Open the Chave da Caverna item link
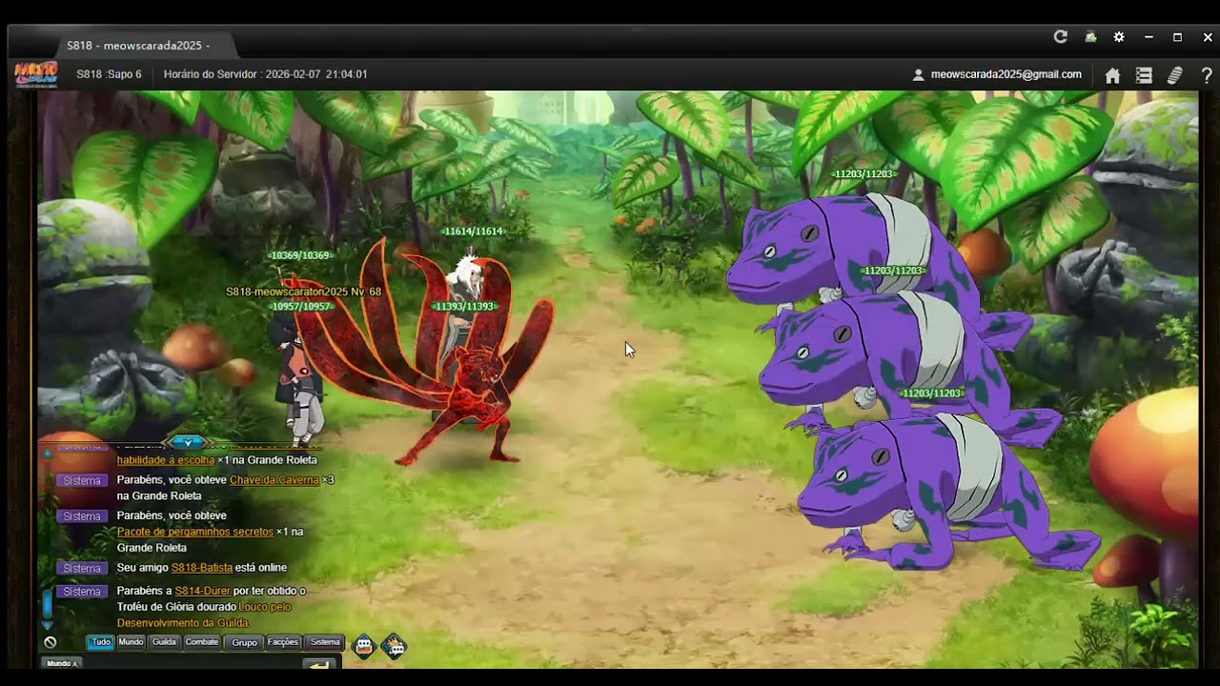The width and height of the screenshot is (1220, 686). click(x=274, y=480)
